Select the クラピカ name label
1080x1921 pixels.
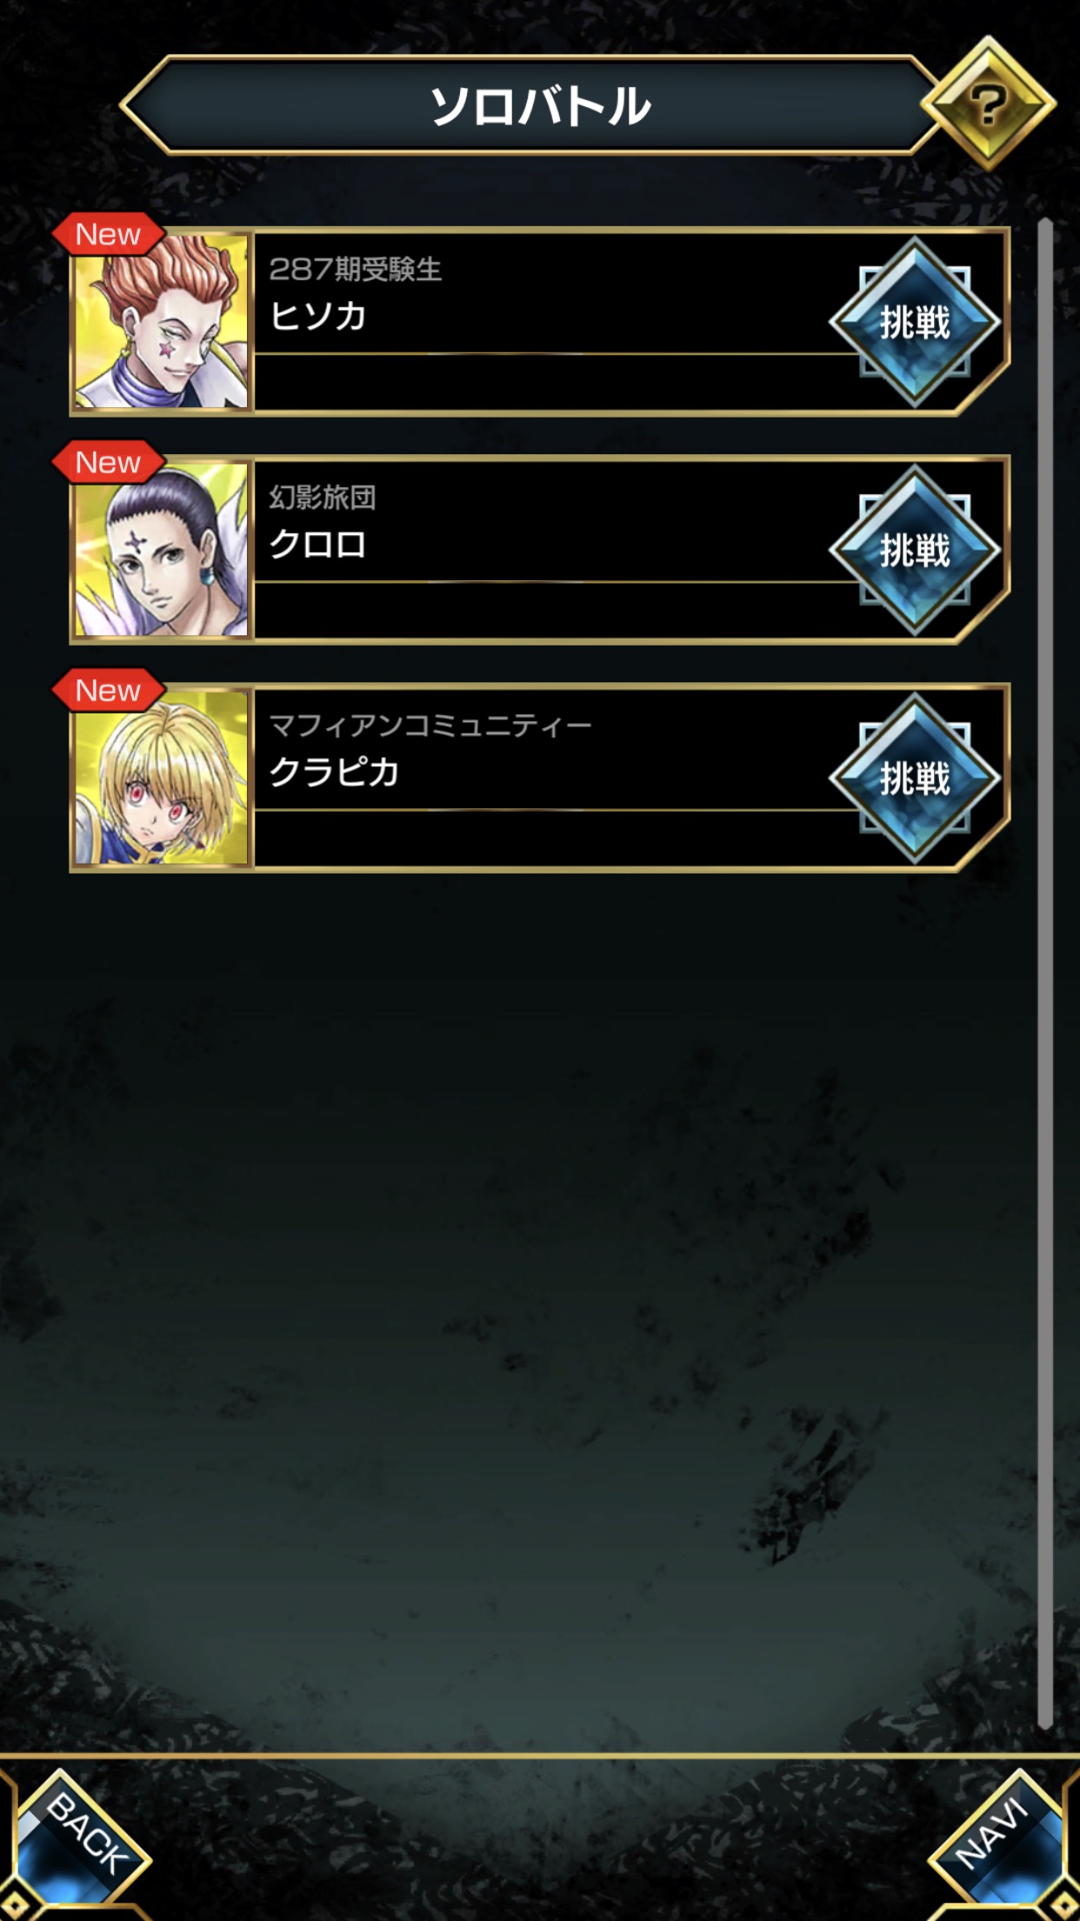click(334, 772)
